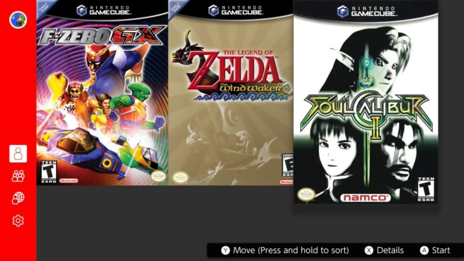The height and width of the screenshot is (261, 464).
Task: Select the F-Zero GX game cover
Action: click(103, 93)
